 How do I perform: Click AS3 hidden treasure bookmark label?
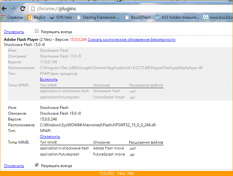coord(180,17)
